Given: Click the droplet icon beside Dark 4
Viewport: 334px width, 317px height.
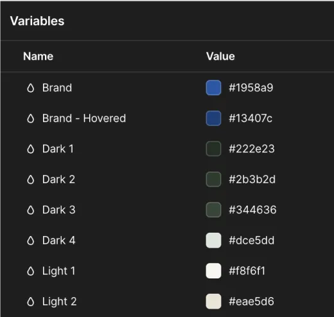Looking at the screenshot, I should click(31, 240).
